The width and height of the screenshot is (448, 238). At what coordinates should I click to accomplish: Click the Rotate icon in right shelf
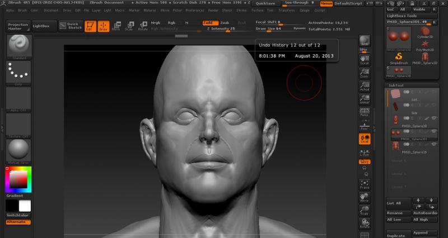[365, 223]
